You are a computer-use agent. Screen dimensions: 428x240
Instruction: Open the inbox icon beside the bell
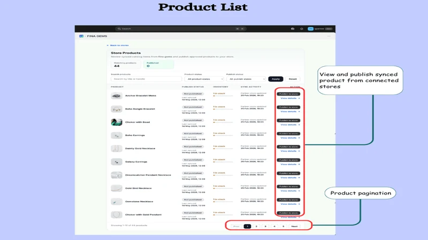coord(293,29)
